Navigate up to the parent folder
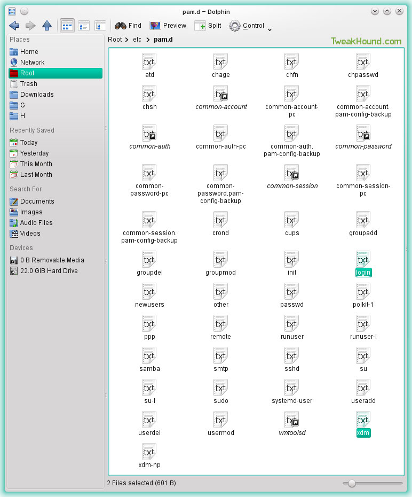 tap(47, 25)
